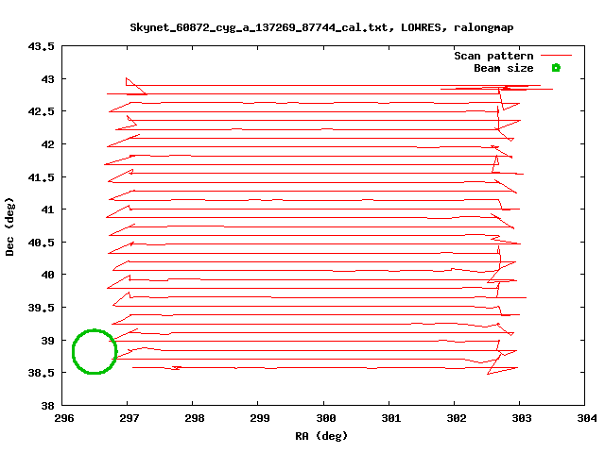The image size is (605, 453).
Task: Click the y-axis tick label 39
Action: pos(48,341)
